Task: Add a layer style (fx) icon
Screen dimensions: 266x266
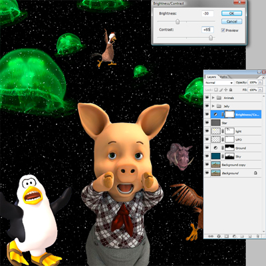Action: click(x=219, y=236)
